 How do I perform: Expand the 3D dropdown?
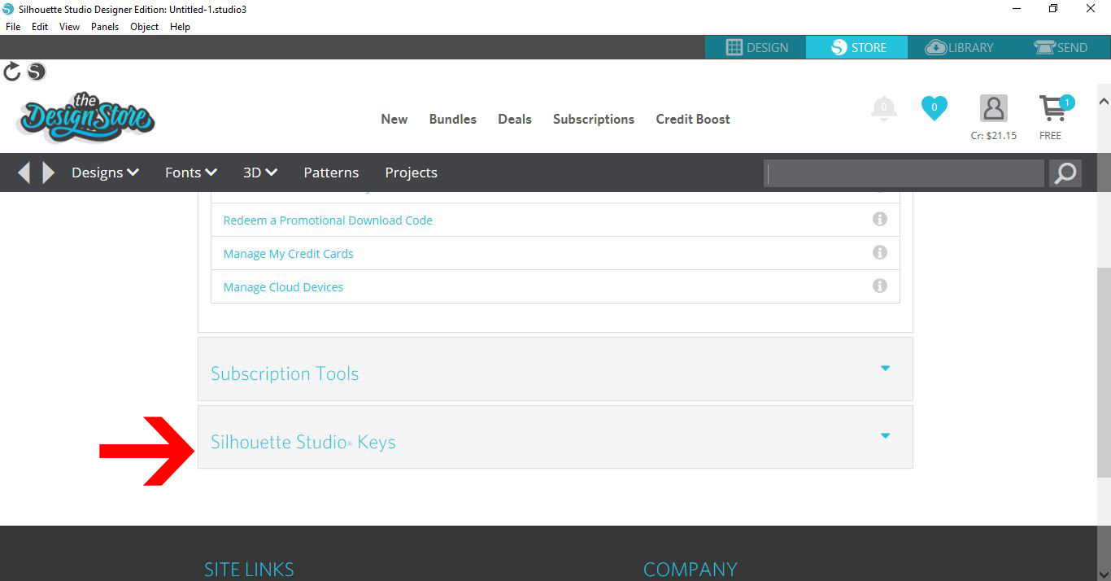pyautogui.click(x=260, y=173)
